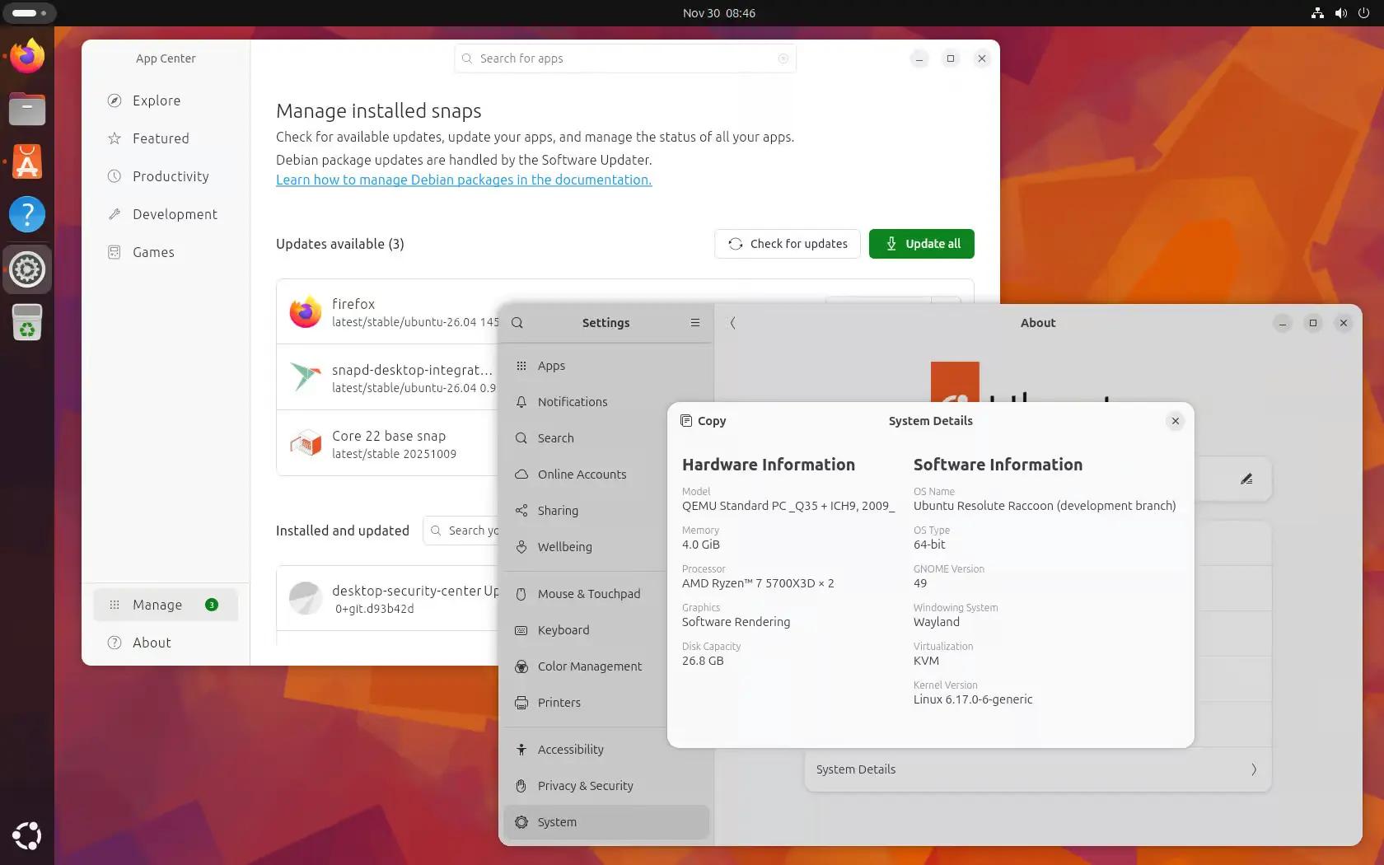Screen dimensions: 1384x865
Task: Open the Trash from the dock
Action: click(x=26, y=322)
